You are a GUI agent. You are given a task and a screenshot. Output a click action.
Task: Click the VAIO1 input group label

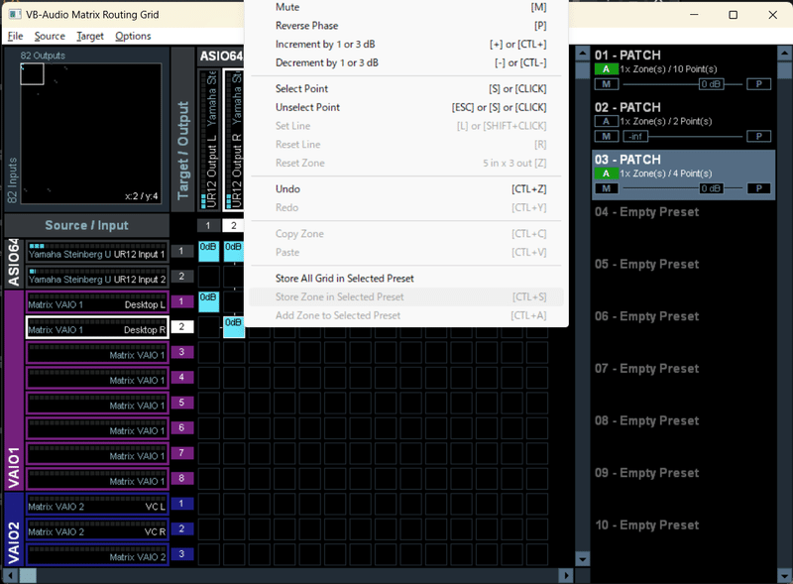tap(14, 391)
